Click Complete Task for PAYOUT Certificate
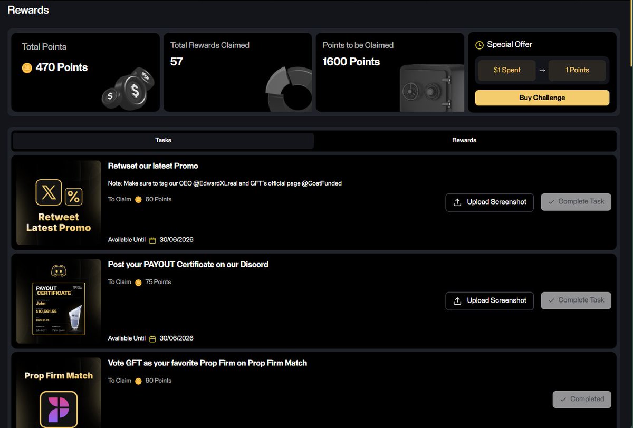The height and width of the screenshot is (428, 633). (x=576, y=300)
